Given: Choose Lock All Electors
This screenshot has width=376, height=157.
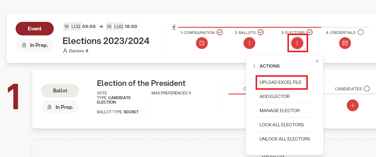Looking at the screenshot, I should 282,125.
